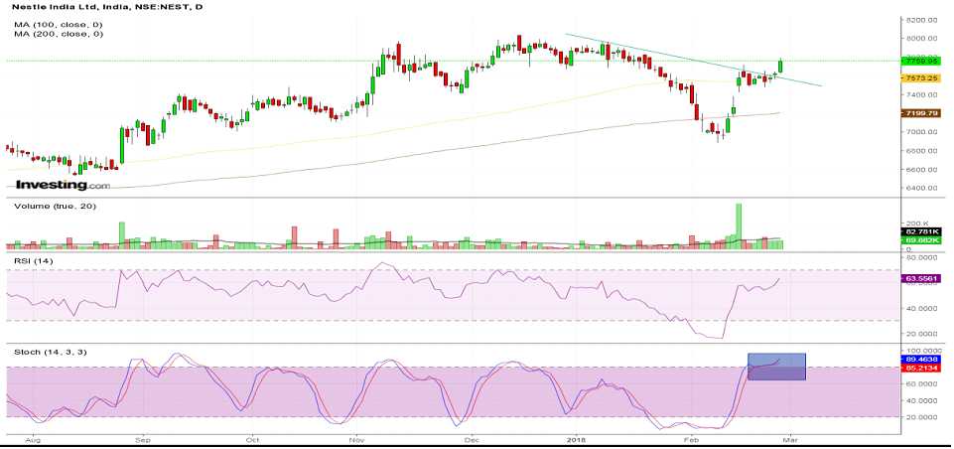The width and height of the screenshot is (954, 449).
Task: Click the 2018 label on the time axis
Action: [x=575, y=439]
